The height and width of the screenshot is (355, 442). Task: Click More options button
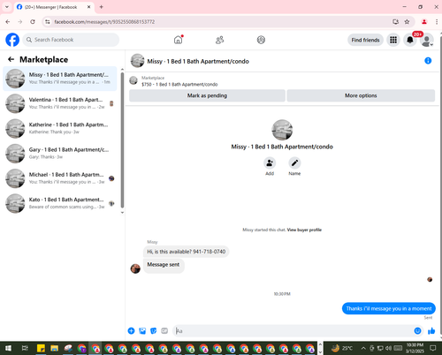point(361,95)
